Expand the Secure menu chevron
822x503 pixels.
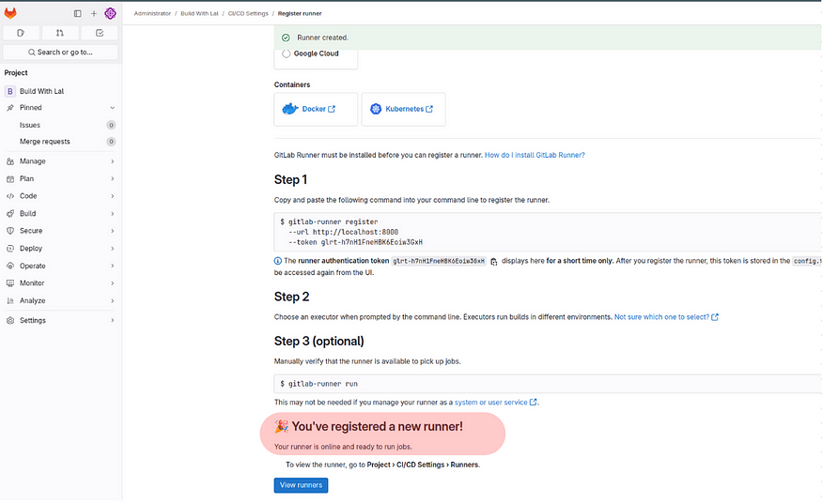click(112, 231)
